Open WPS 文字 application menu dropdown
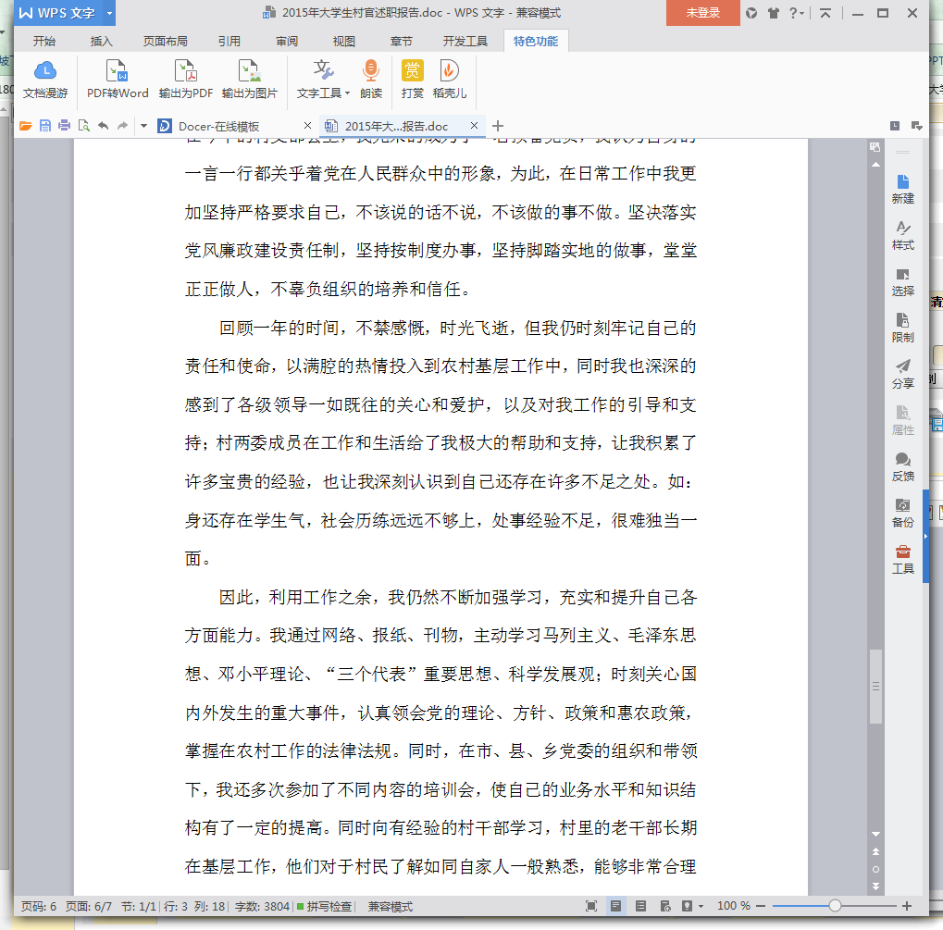 (109, 13)
